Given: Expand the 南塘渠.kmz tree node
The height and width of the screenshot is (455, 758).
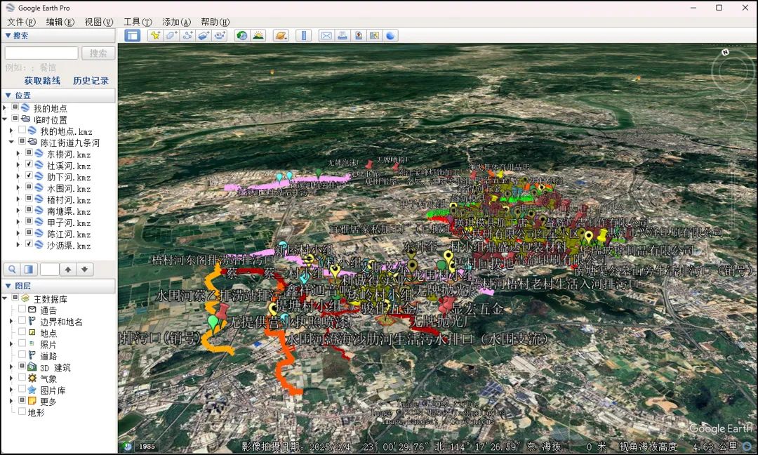Looking at the screenshot, I should coord(18,211).
